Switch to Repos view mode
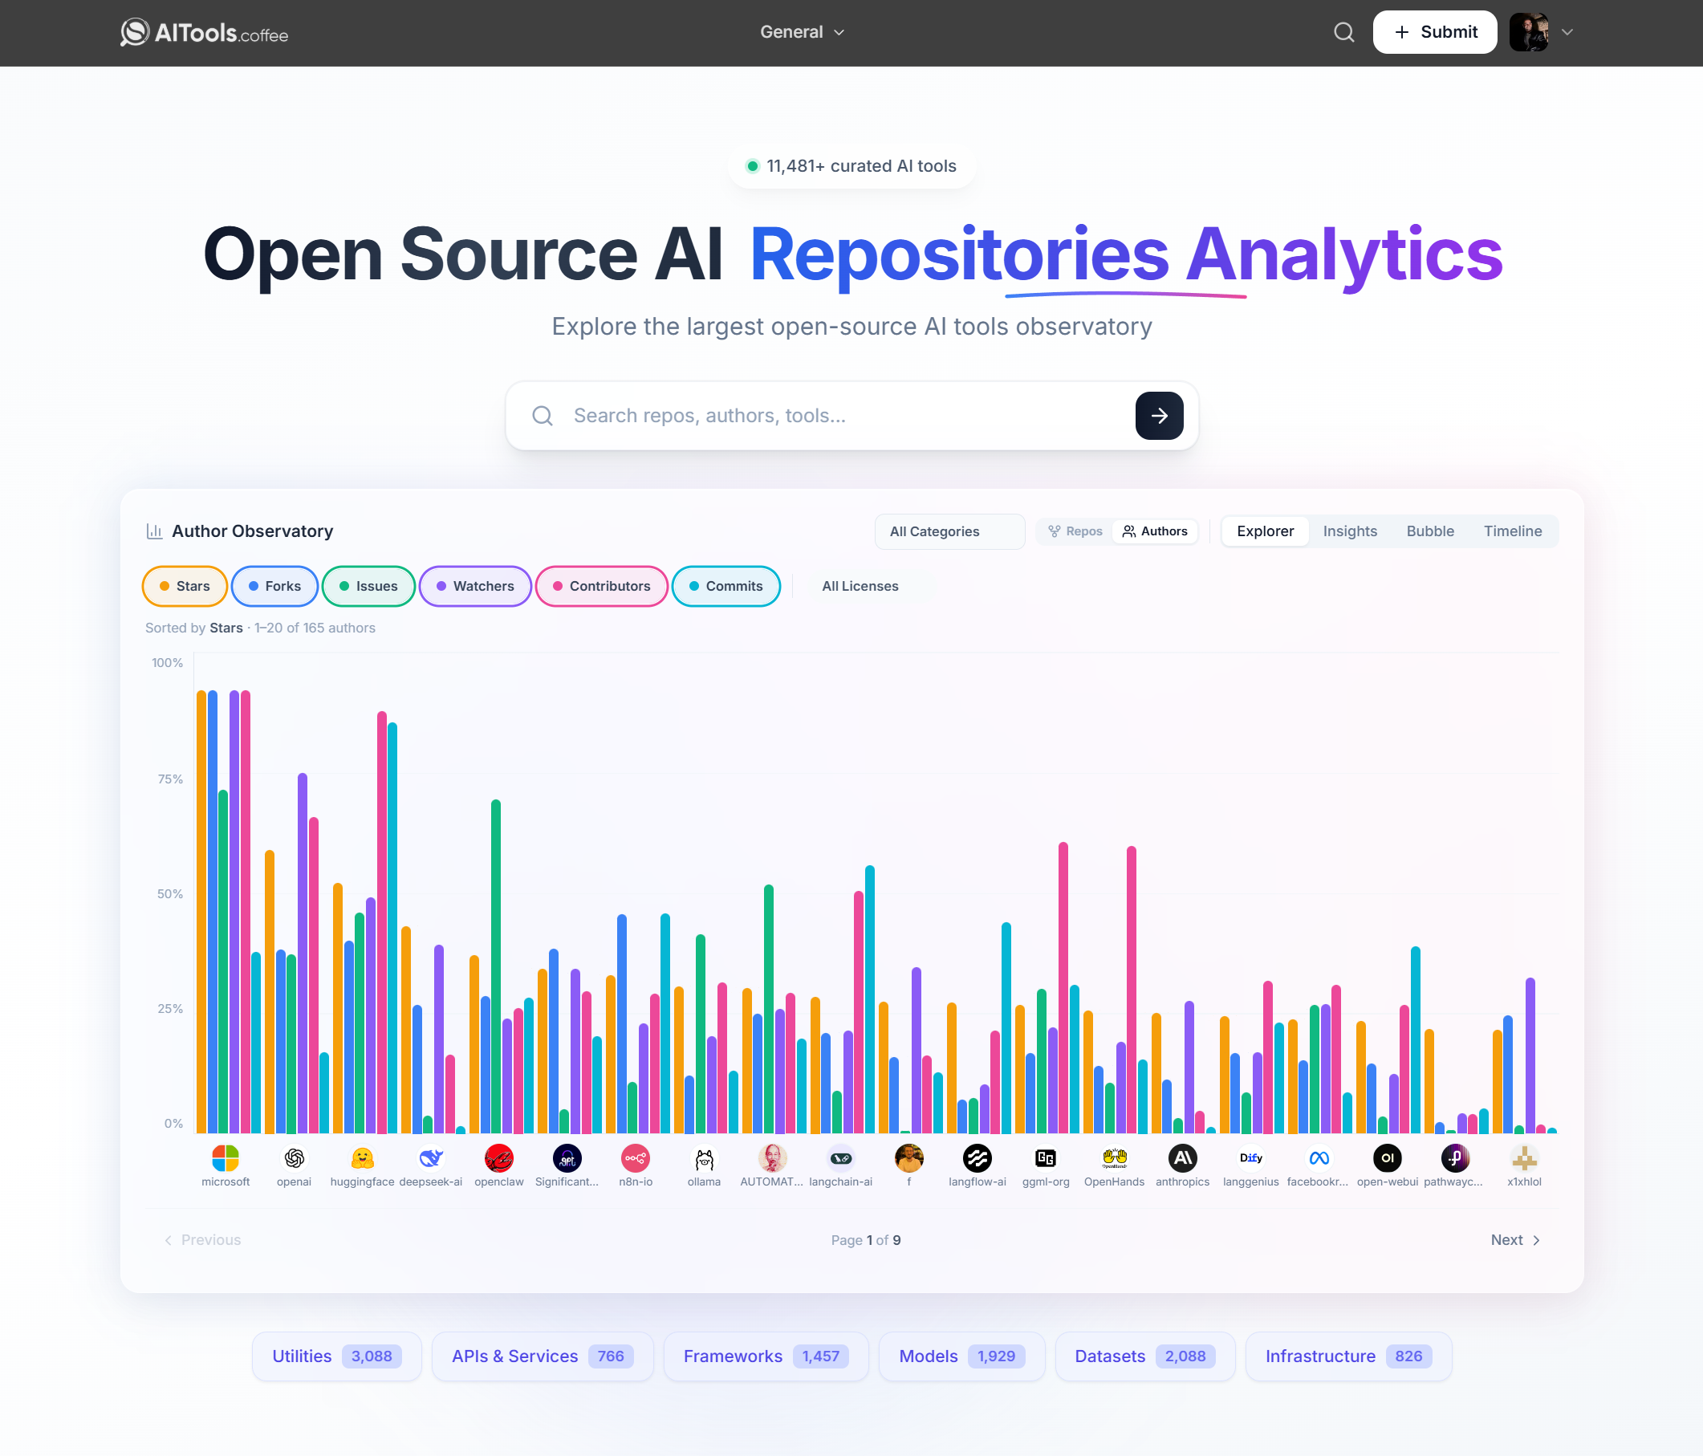This screenshot has height=1456, width=1703. [1074, 531]
